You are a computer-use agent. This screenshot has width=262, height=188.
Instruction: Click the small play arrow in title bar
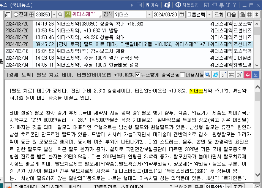coord(132,5)
